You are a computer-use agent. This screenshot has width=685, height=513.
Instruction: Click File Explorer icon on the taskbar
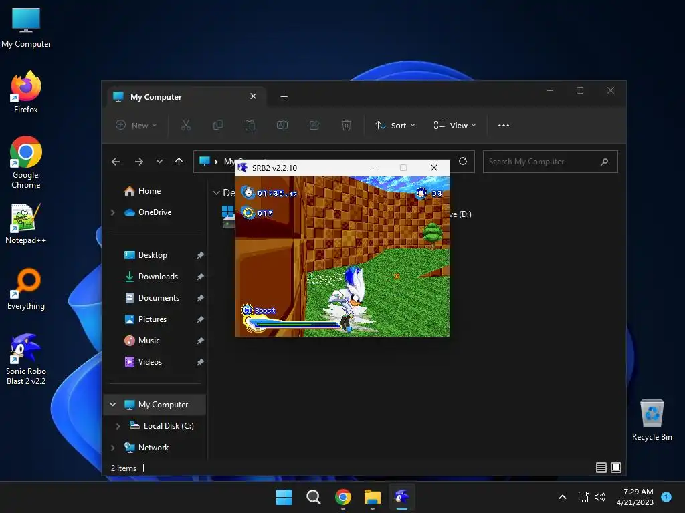[372, 497]
